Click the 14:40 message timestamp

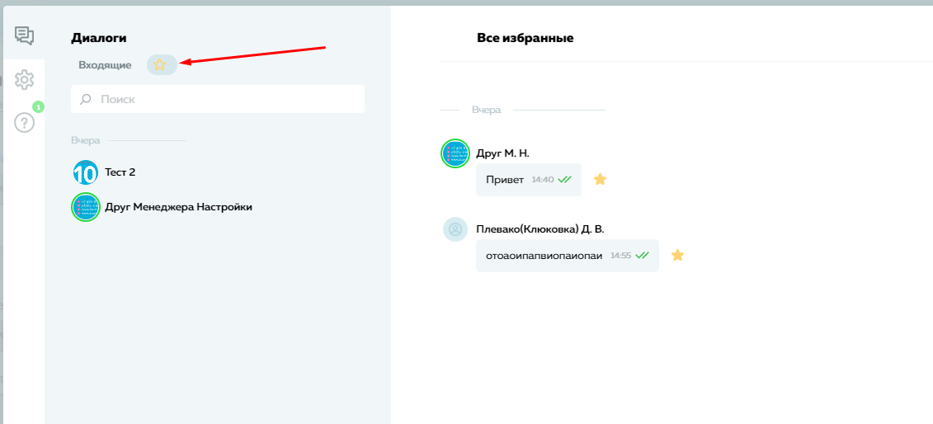[x=543, y=180]
